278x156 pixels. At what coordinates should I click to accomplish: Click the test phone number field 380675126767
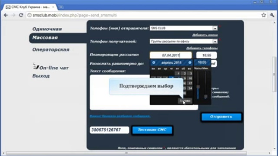pyautogui.click(x=109, y=130)
